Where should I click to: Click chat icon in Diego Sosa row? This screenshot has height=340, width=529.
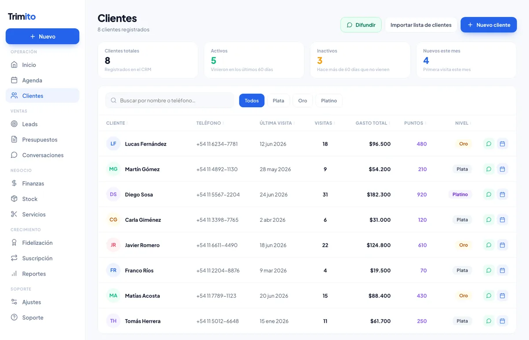pos(488,194)
